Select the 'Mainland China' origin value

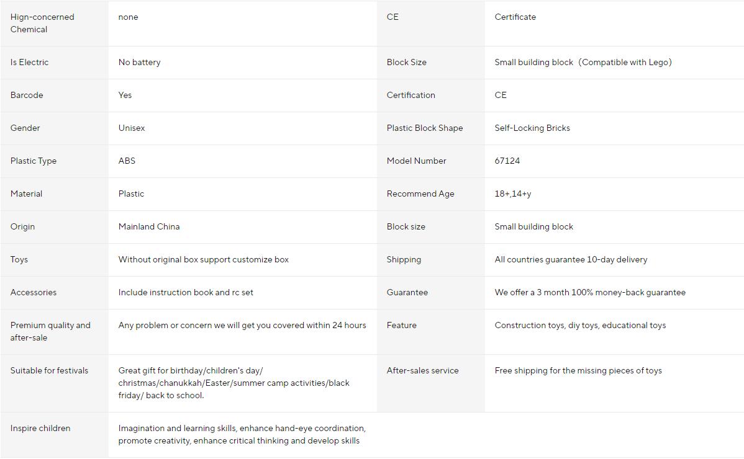point(149,226)
